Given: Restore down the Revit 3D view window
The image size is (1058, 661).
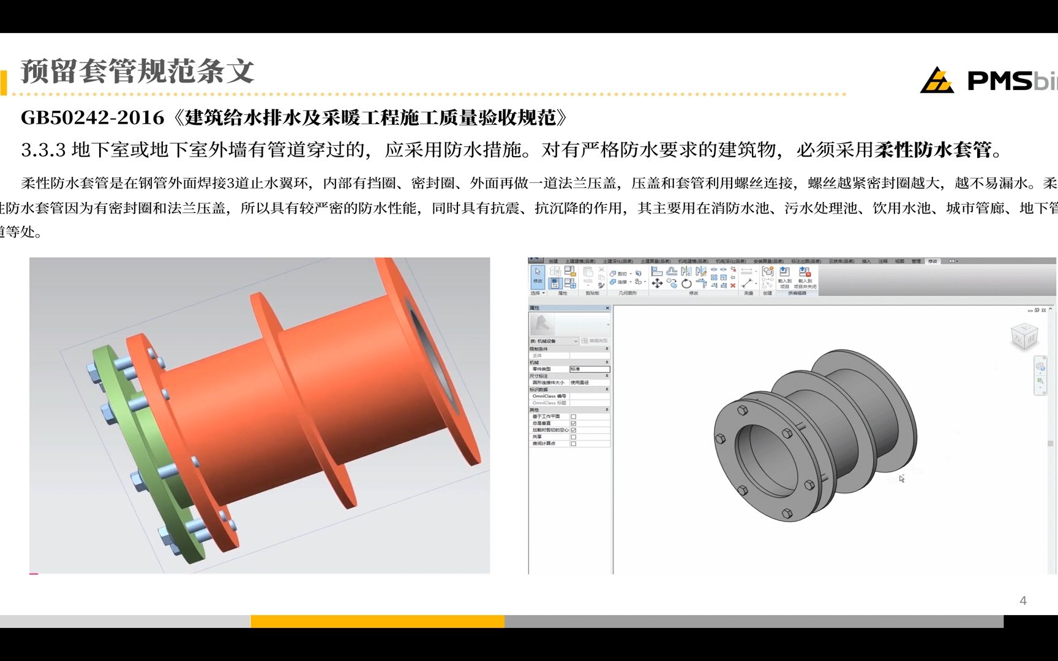Looking at the screenshot, I should (1037, 310).
